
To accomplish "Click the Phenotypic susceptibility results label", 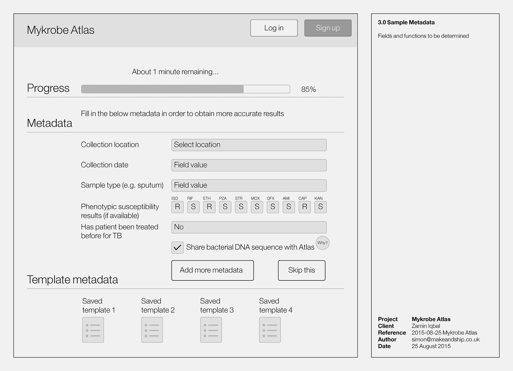I will click(x=120, y=211).
